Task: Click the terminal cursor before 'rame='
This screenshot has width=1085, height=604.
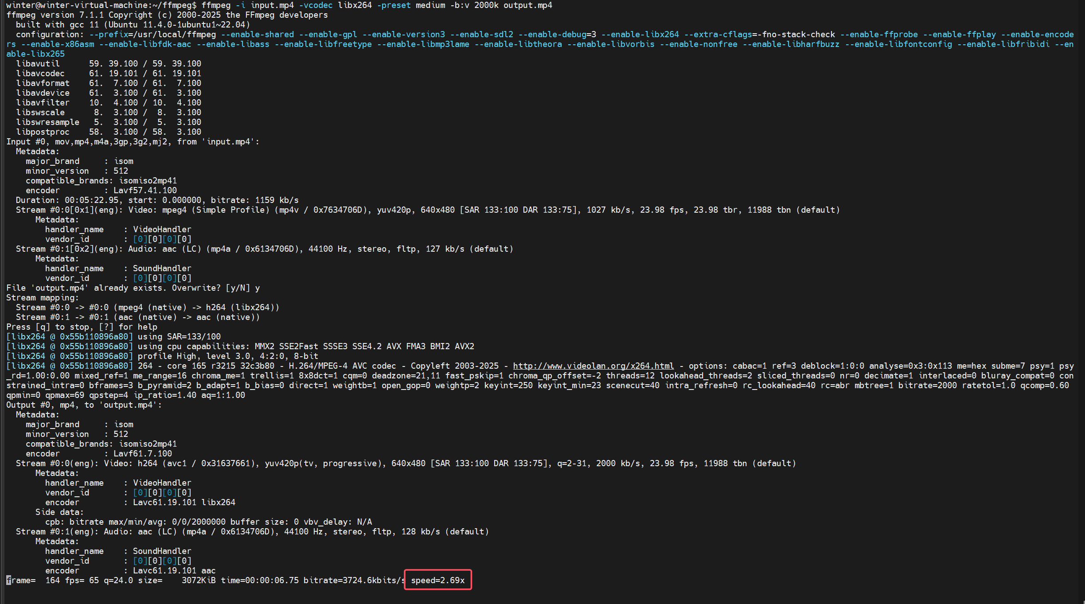Action: tap(8, 580)
